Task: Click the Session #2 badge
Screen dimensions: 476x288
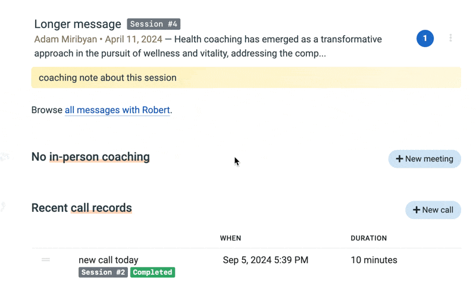Action: (x=103, y=273)
